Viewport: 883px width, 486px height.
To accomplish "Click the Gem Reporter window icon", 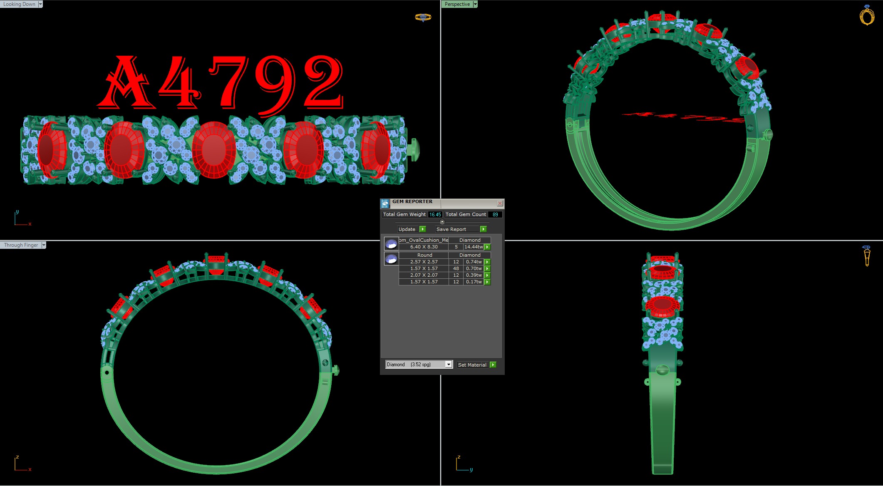I will pos(385,203).
